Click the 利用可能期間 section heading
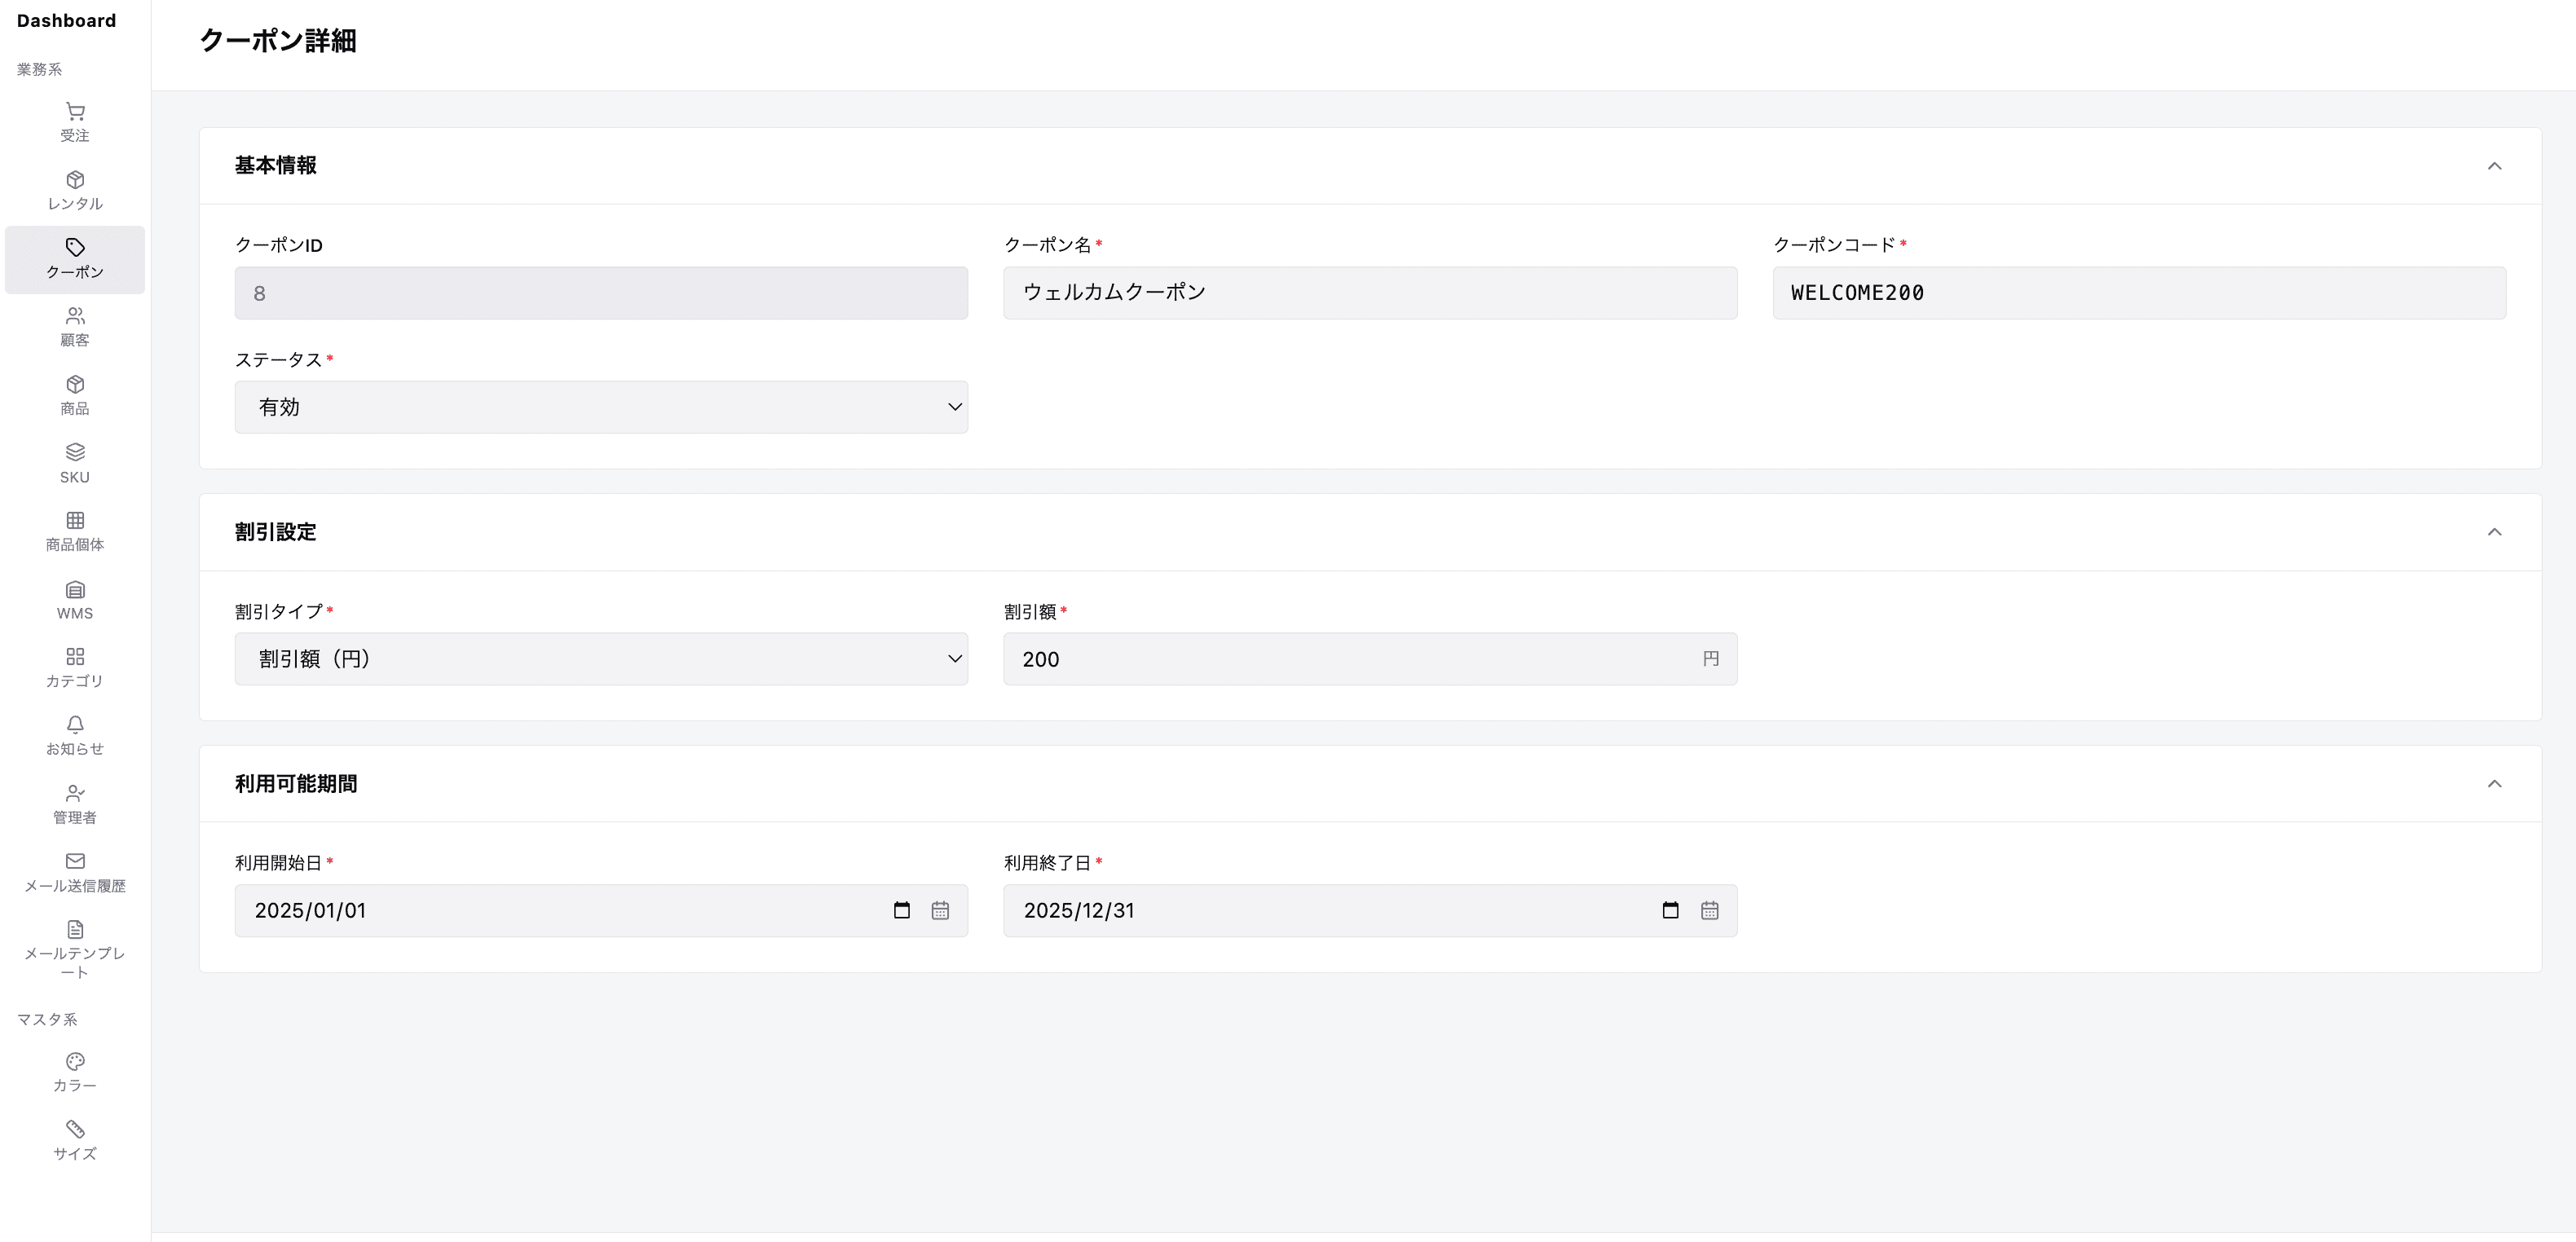The image size is (2576, 1242). pyautogui.click(x=296, y=784)
